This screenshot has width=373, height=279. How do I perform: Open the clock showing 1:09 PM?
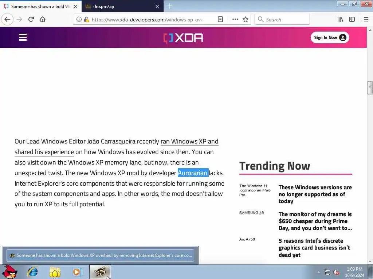coord(354,272)
